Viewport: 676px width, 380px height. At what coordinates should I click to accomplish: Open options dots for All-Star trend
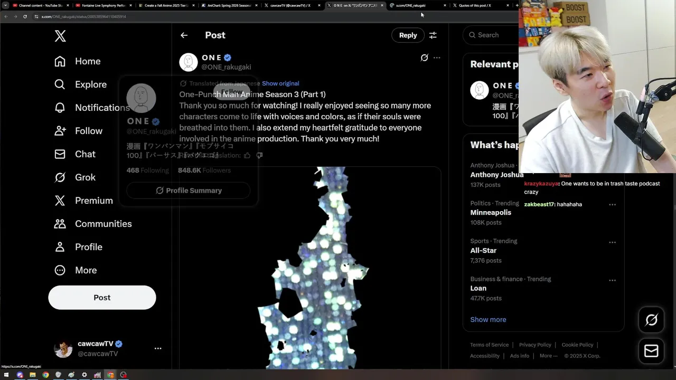point(613,243)
